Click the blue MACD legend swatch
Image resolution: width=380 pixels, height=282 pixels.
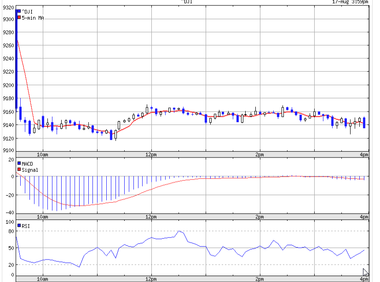[19, 163]
